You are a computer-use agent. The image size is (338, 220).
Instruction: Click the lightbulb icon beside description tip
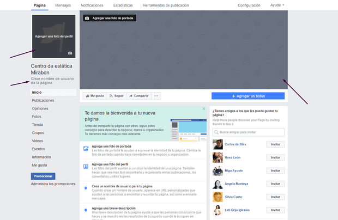tap(86, 210)
